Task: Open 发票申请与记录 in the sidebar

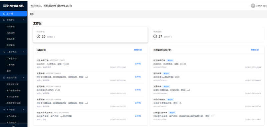Action: tap(14, 103)
